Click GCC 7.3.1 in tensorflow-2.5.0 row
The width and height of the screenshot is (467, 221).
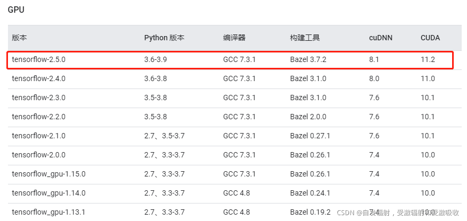click(x=239, y=59)
